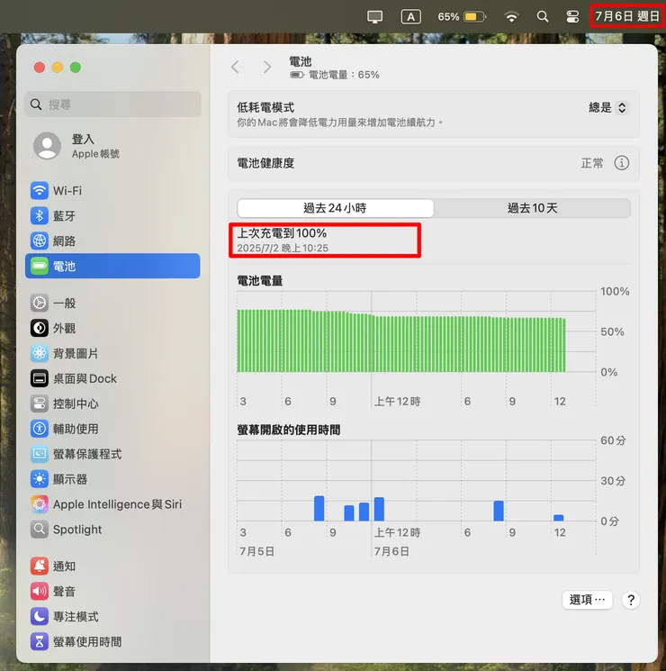Click the screen mirroring display icon in menu bar
This screenshot has width=666, height=671.
pos(375,17)
